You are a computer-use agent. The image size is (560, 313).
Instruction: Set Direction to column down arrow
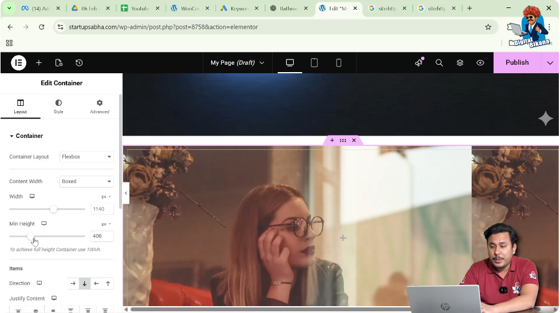click(x=84, y=283)
